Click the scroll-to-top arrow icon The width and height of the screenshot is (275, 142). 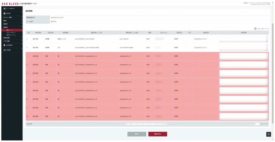[x=268, y=134]
